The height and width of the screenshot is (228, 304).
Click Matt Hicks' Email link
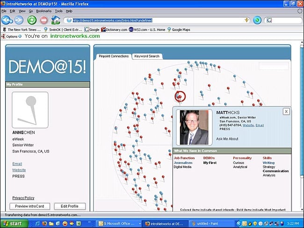click(260, 125)
